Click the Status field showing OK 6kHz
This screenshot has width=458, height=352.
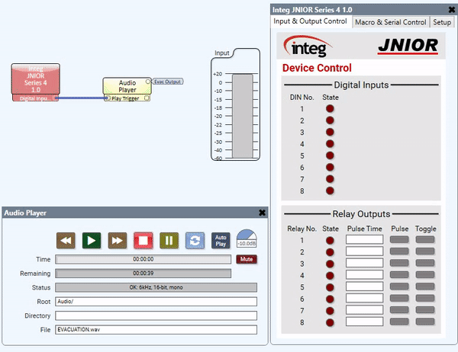coord(156,287)
